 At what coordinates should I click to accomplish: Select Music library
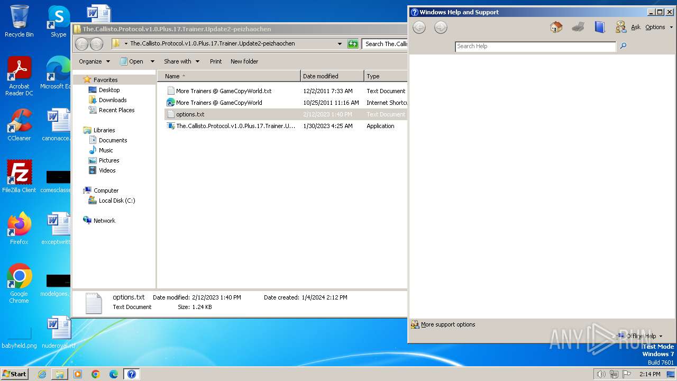(106, 150)
